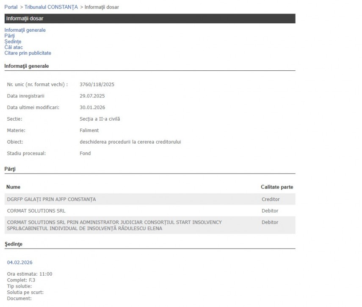The width and height of the screenshot is (362, 307).
Task: Click the Portal breadcrumb link
Action: pos(11,7)
